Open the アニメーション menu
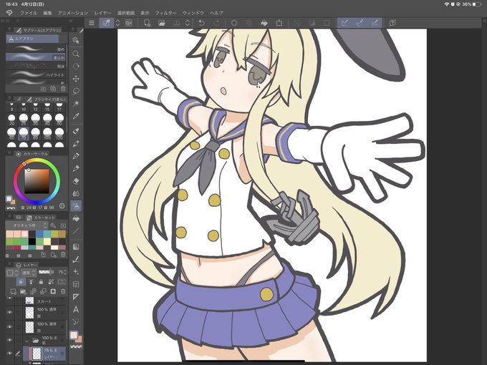The height and width of the screenshot is (365, 487). tap(73, 13)
